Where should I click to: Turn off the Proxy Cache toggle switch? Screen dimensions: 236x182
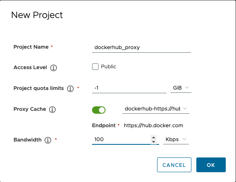[x=99, y=110]
